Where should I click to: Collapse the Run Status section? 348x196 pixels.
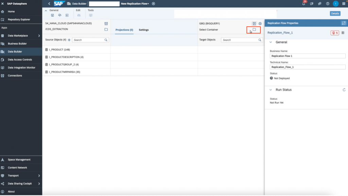(271, 90)
